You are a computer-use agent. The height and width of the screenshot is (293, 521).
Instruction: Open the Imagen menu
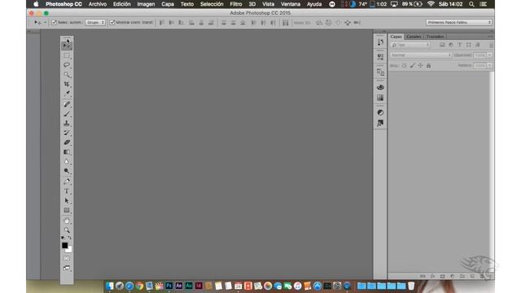point(146,4)
